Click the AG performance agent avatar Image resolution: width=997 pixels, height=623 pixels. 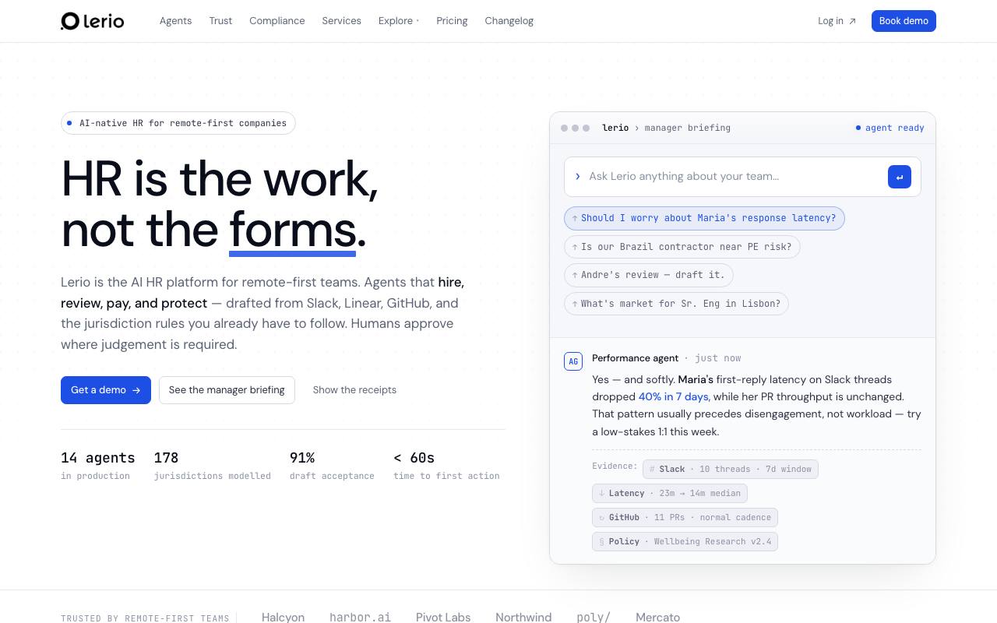tap(573, 361)
